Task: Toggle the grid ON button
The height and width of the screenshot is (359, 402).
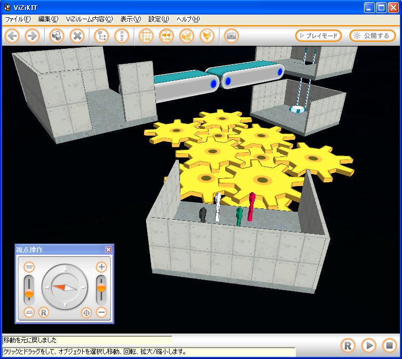Action: point(147,36)
